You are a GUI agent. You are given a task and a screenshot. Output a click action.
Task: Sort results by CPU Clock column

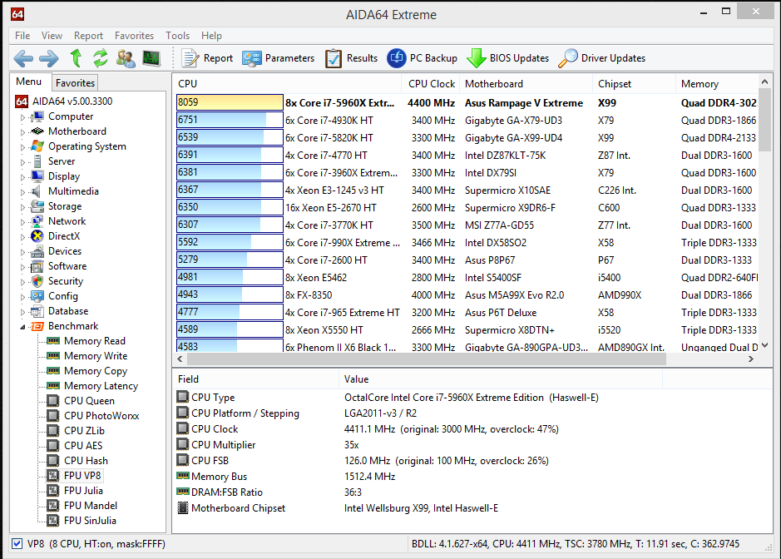click(430, 84)
